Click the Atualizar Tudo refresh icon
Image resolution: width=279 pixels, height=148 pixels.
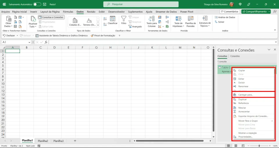point(33,19)
